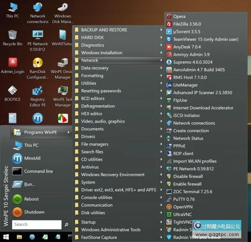Click the Shutdown button
Screen dimensions: 251x242
click(34, 212)
